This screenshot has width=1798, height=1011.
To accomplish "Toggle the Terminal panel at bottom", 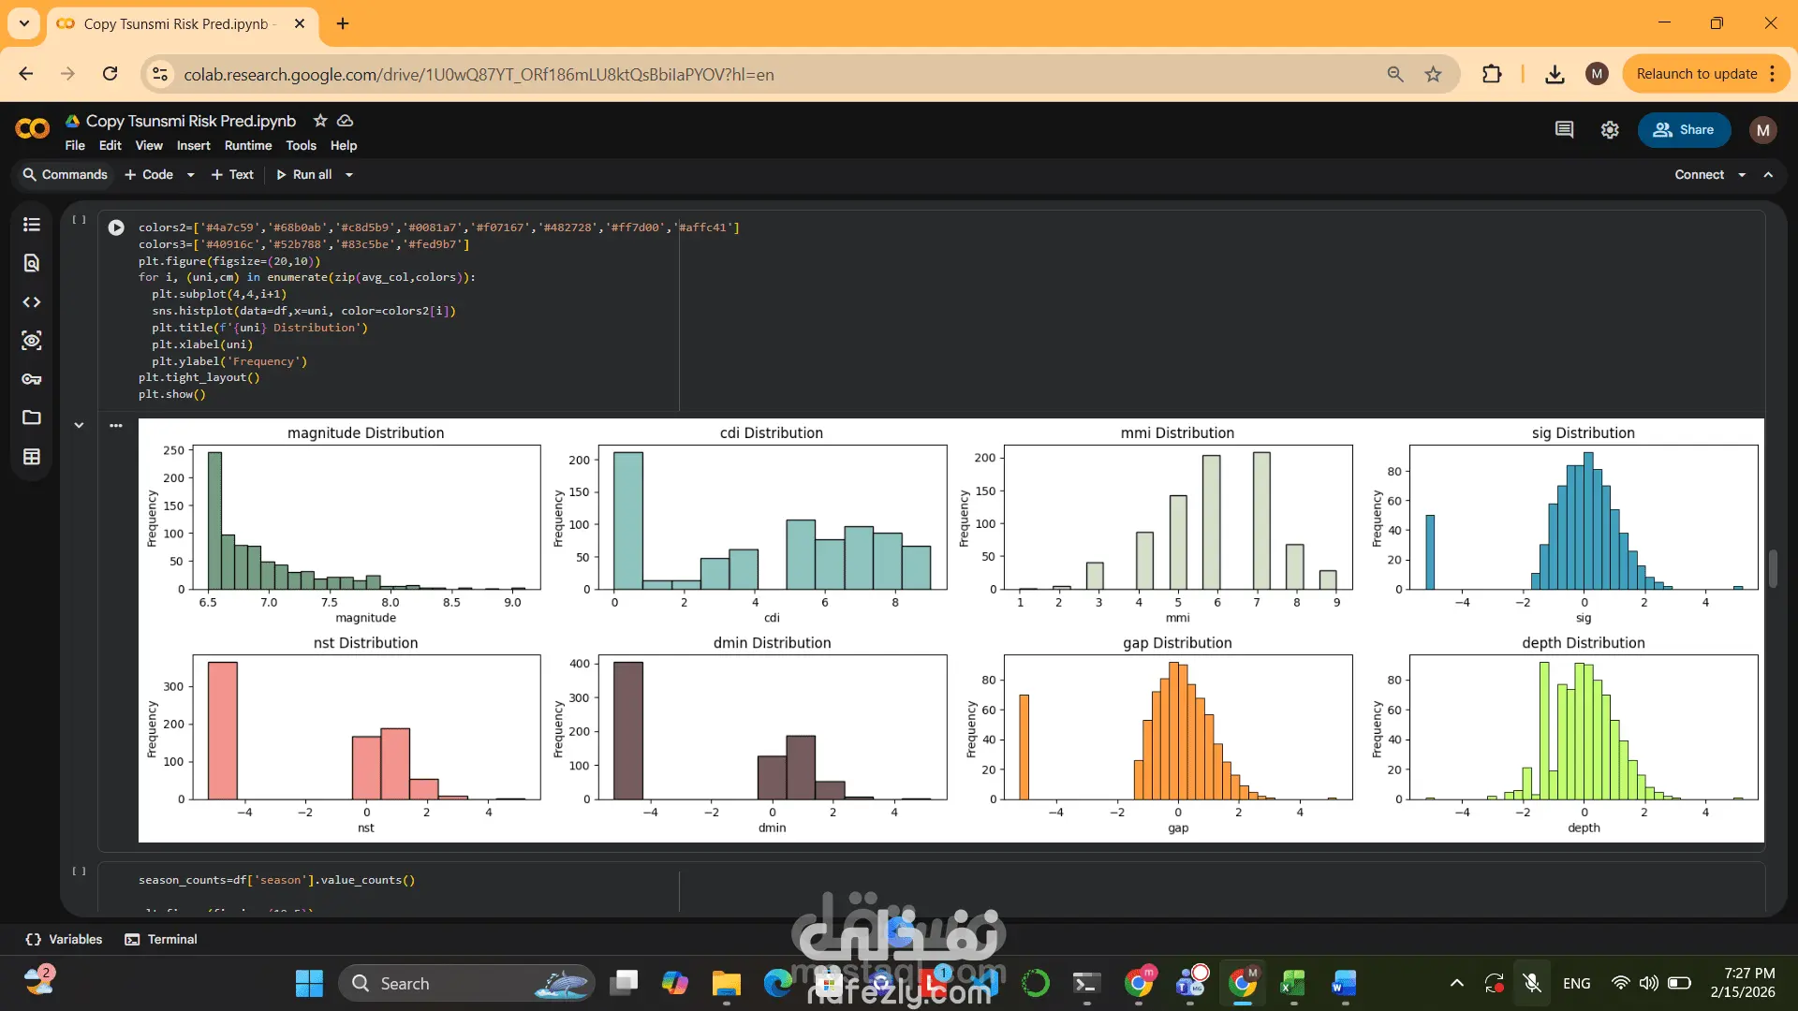I will tap(161, 939).
